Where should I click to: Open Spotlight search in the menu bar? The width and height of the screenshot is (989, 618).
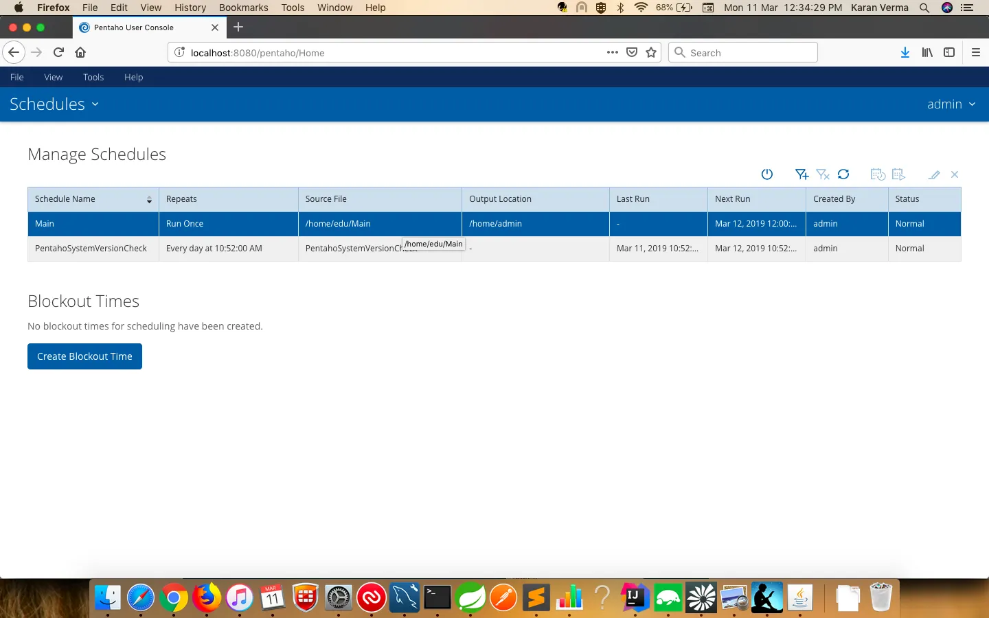tap(924, 8)
